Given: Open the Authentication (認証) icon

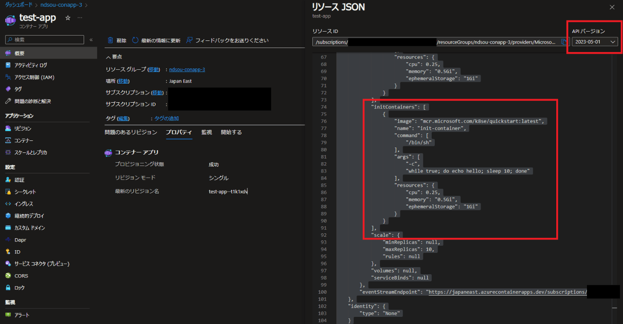Looking at the screenshot, I should pos(8,180).
